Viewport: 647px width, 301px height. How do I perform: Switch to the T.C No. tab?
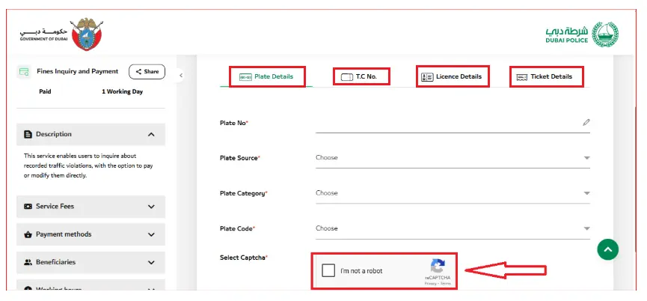(359, 76)
